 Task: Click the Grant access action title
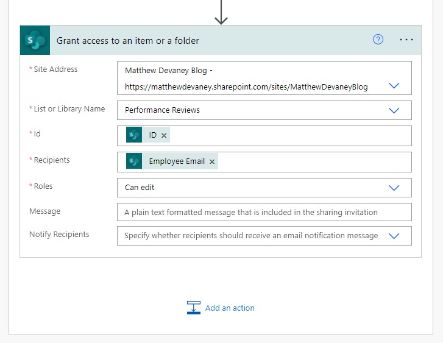[x=128, y=41]
